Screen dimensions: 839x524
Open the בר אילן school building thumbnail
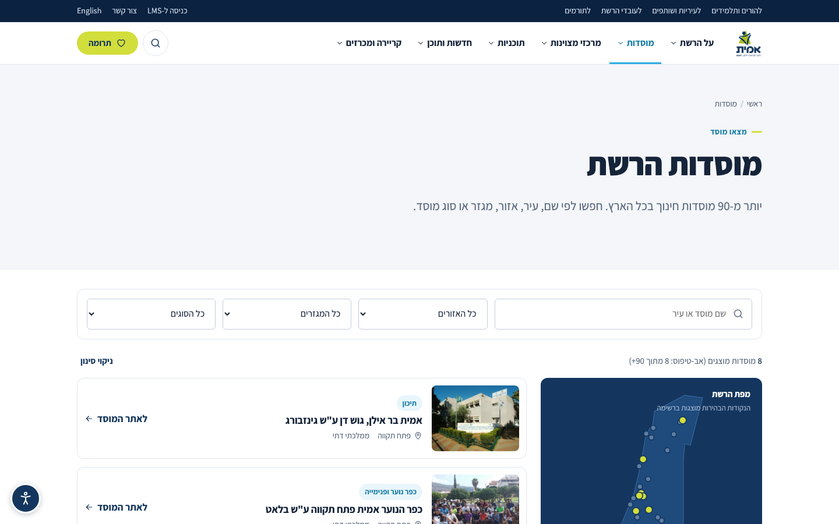point(475,418)
